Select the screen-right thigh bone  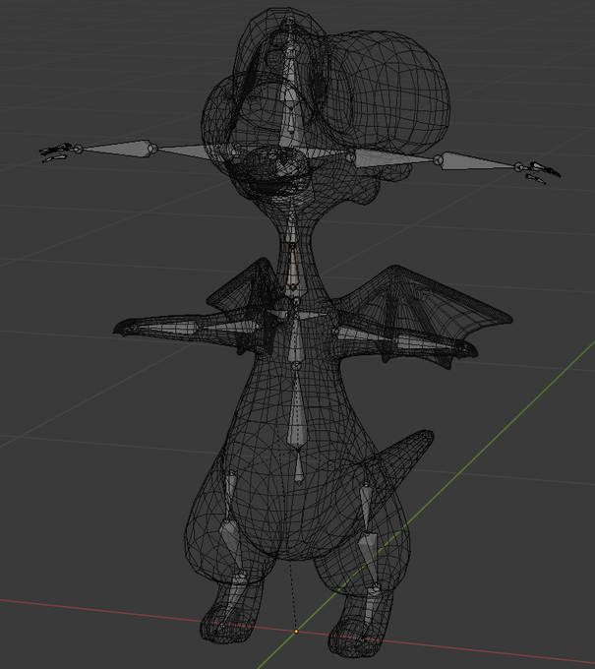(x=366, y=509)
